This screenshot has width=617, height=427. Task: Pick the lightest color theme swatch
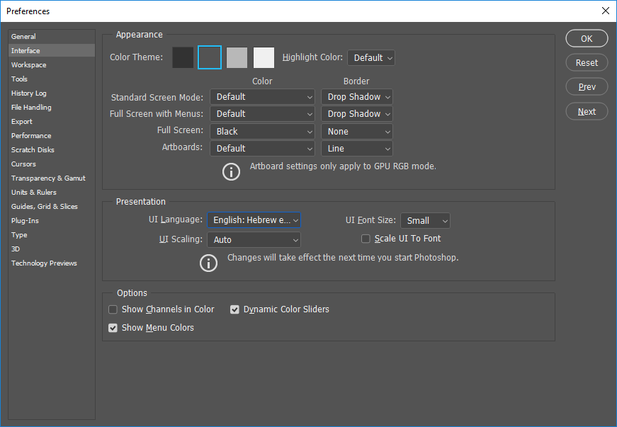[264, 57]
